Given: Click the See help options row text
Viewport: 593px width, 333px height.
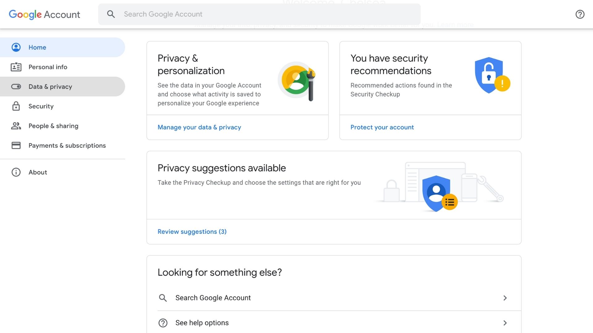Looking at the screenshot, I should tap(202, 323).
